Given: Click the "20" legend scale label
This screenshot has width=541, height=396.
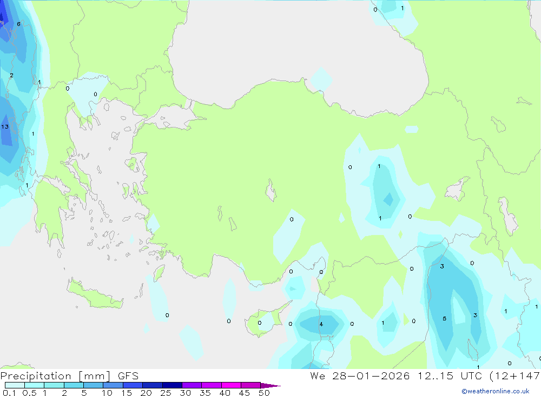Looking at the screenshot, I should point(146,393).
